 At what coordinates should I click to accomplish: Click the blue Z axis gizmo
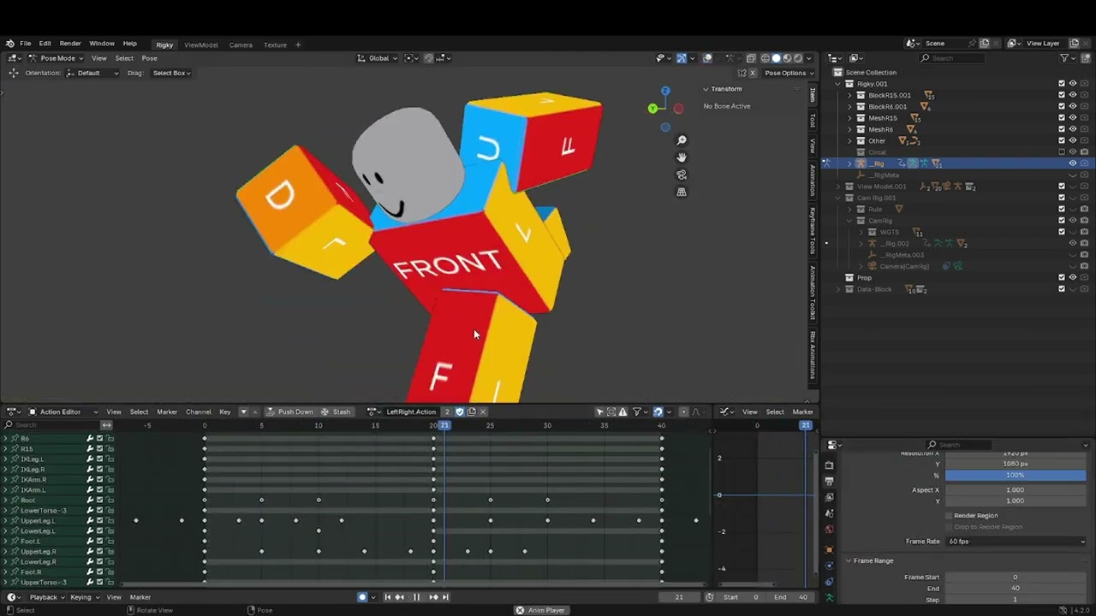coord(665,91)
